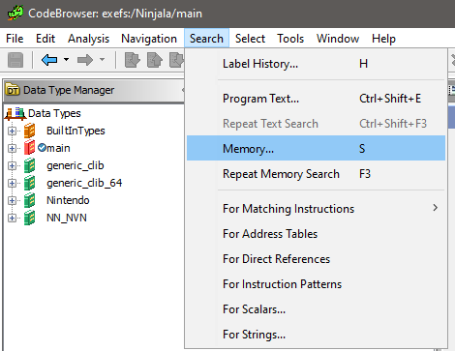Choose Repeat Text Search menu entry
The height and width of the screenshot is (351, 455).
pos(316,124)
